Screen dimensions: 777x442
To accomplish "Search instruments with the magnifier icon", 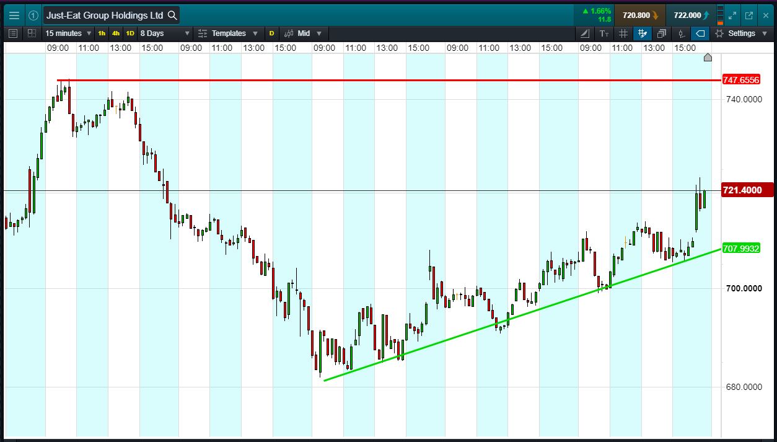I will pyautogui.click(x=172, y=15).
